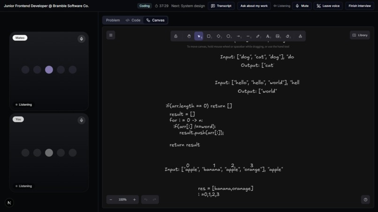This screenshot has width=378, height=212.
Task: Toggle the canvas lock tool
Action: pos(176,36)
